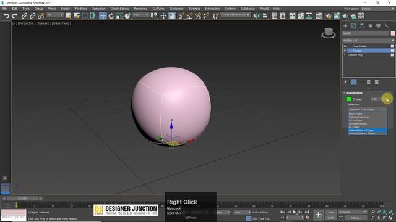This screenshot has height=222, width=396.
Task: Toggle the Spinner Snap button
Action: (206, 16)
